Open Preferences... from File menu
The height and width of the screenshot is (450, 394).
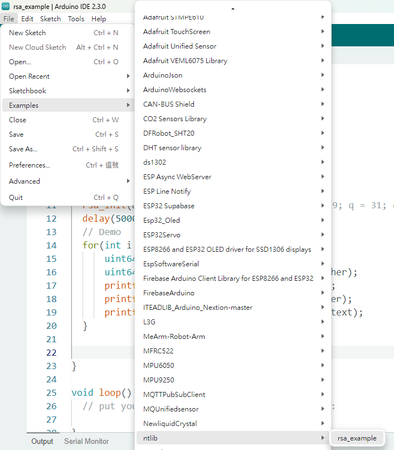[x=67, y=165]
